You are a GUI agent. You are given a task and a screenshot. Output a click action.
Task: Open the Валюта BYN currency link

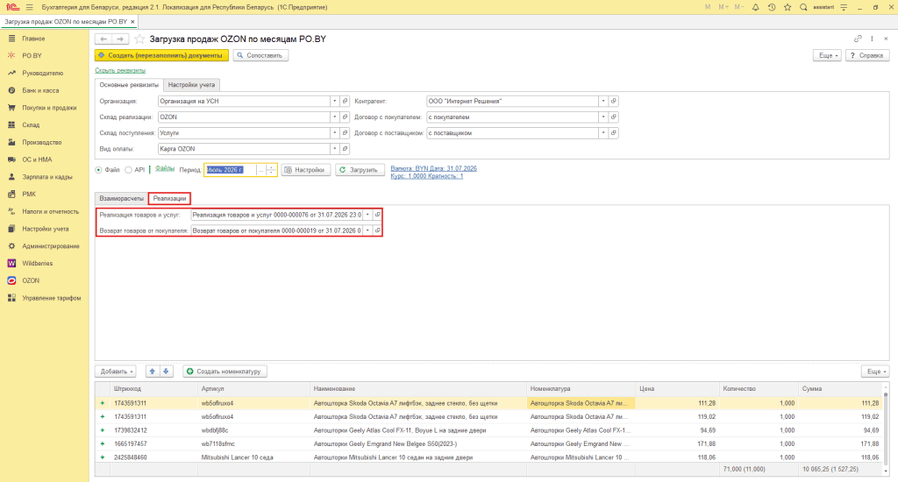[x=433, y=169]
